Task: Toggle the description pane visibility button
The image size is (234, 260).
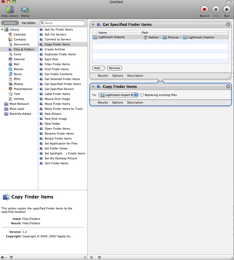Action: [x=11, y=257]
